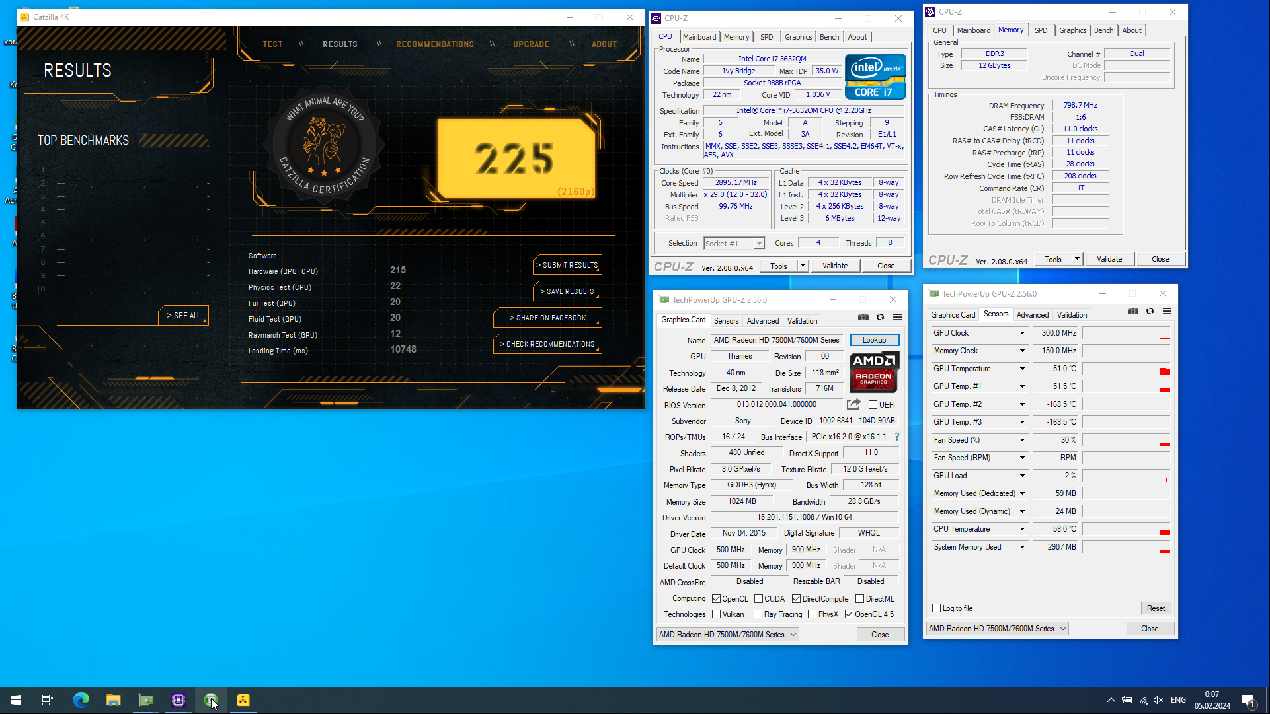
Task: Switch to the SPD tab in CPU-Z Memory window
Action: (x=1041, y=30)
